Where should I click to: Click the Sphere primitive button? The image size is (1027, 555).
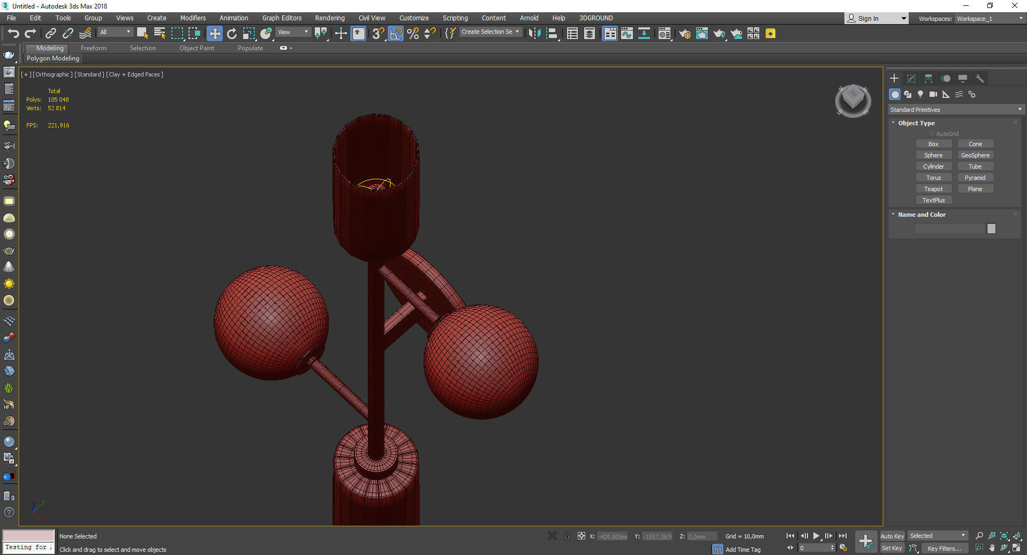click(933, 155)
